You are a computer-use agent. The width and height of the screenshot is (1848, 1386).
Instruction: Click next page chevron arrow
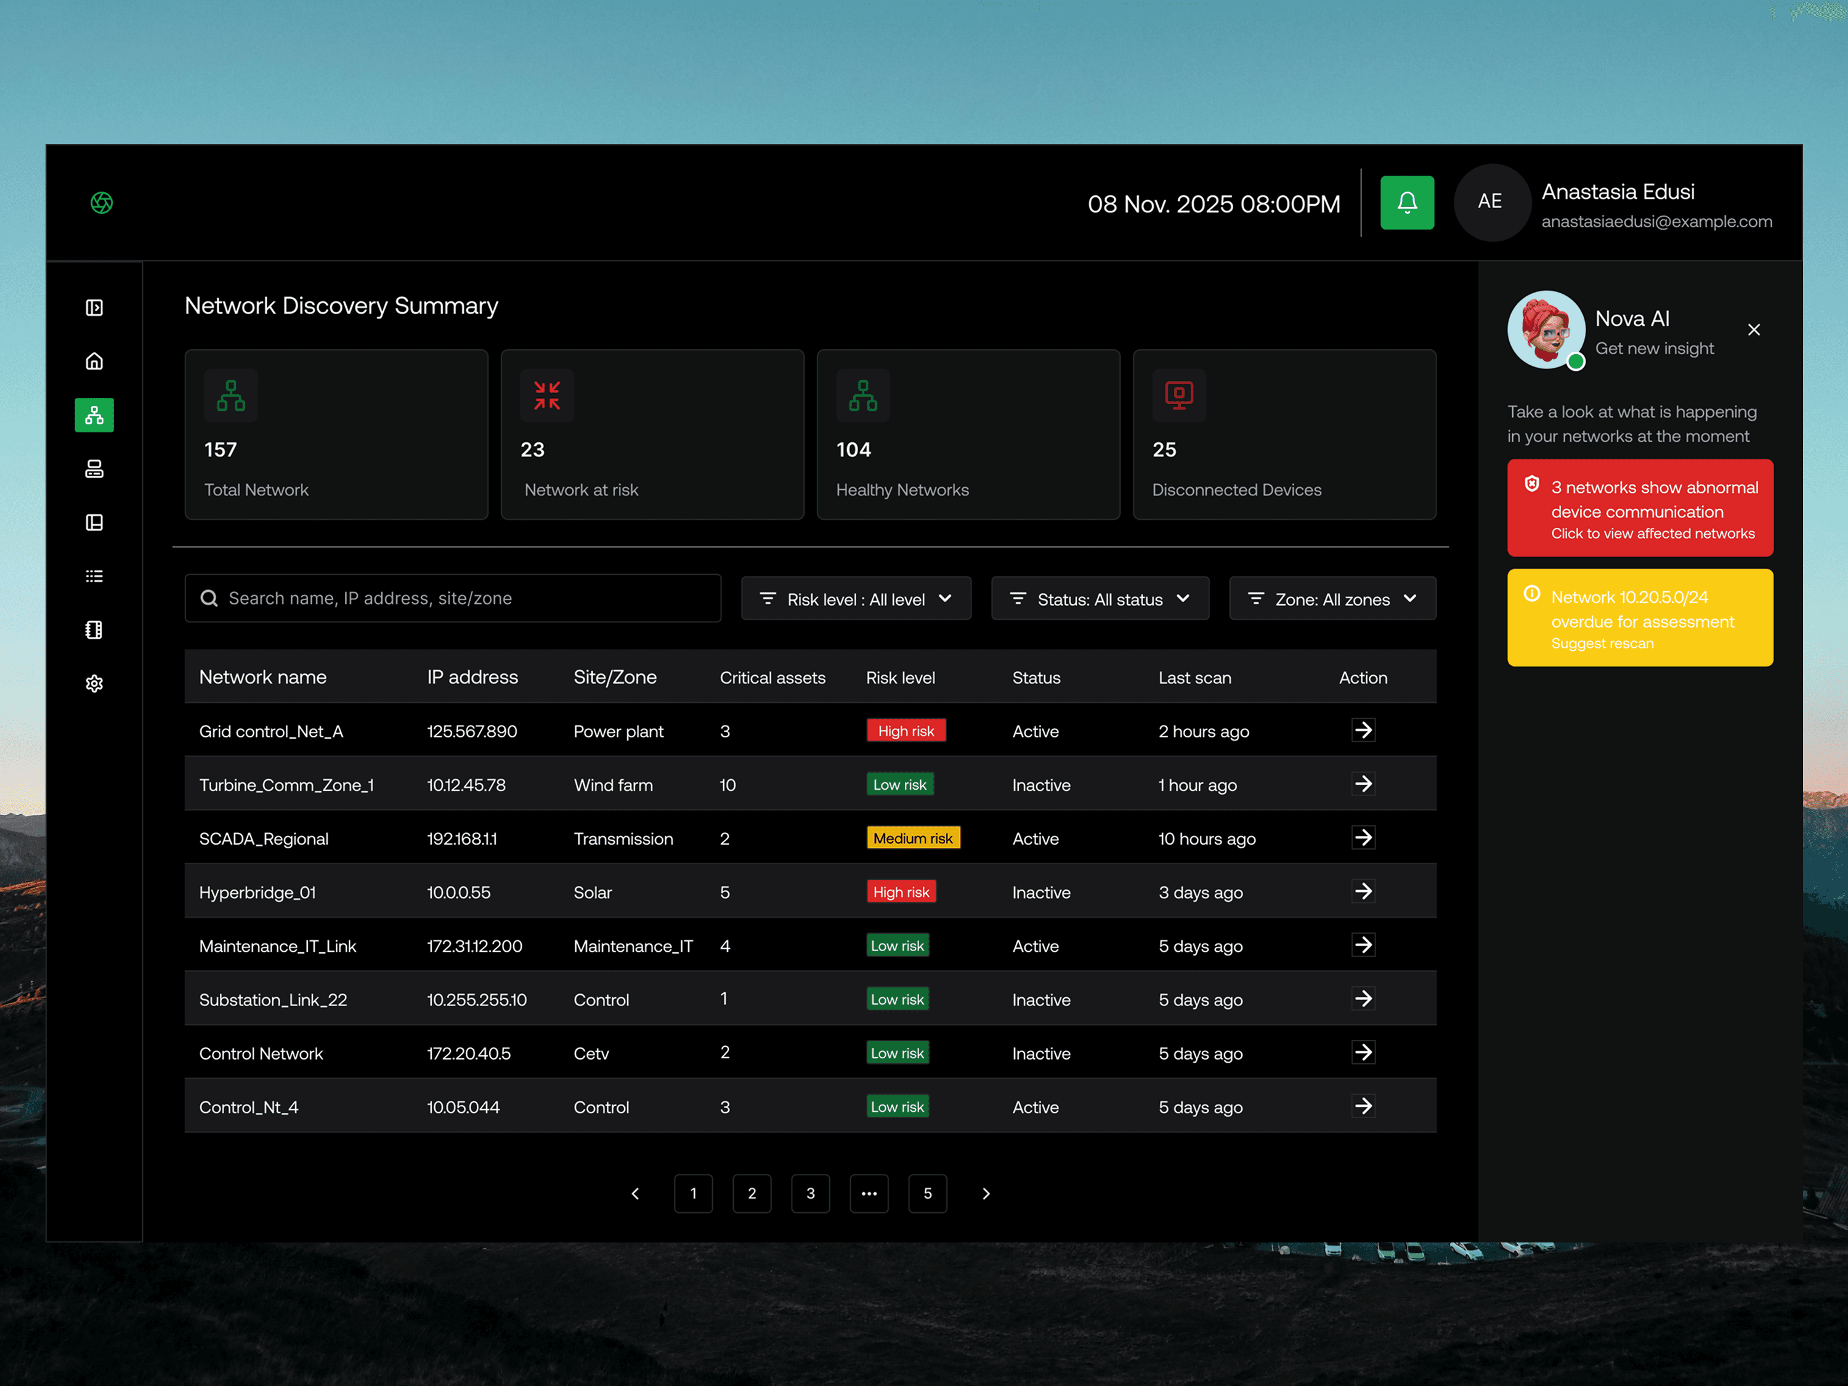[x=986, y=1193]
